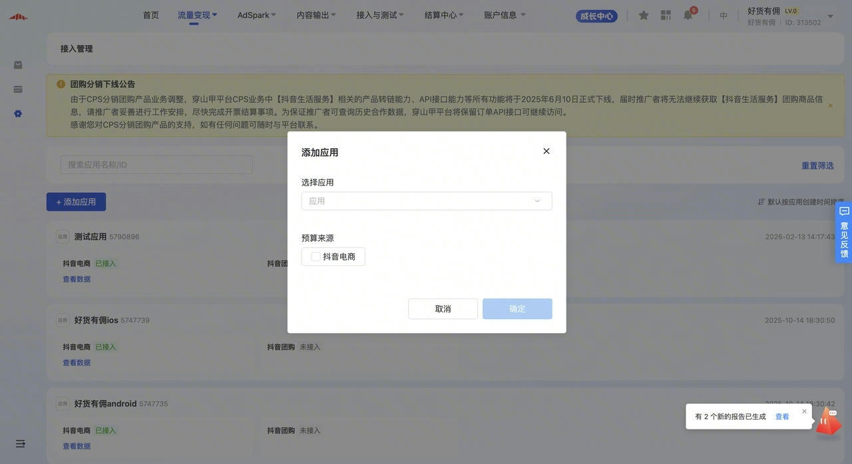Click the card icon in left sidebar
The width and height of the screenshot is (852, 464).
point(18,89)
